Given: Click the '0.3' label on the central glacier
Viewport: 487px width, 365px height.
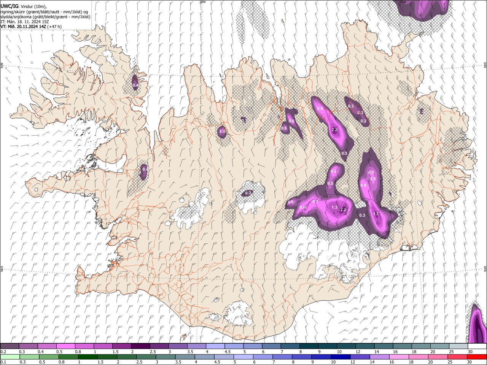Looking at the screenshot, I should coord(248,193).
